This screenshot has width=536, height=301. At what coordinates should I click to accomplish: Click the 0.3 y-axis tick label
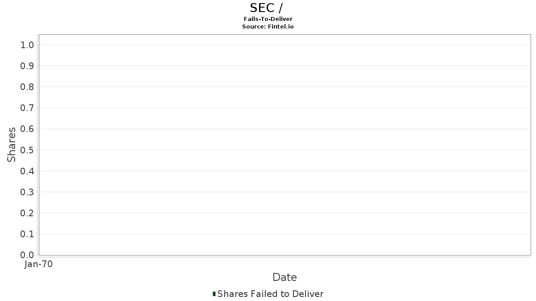[x=27, y=192]
